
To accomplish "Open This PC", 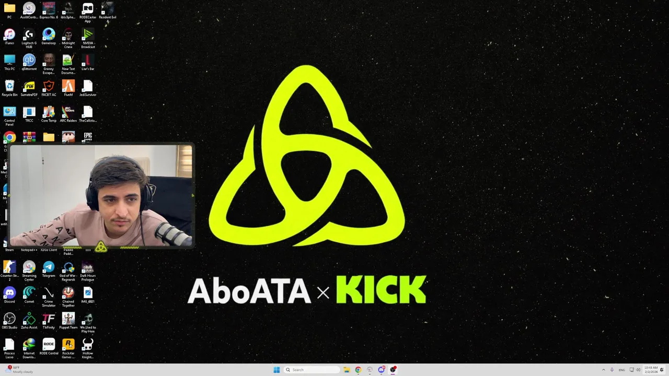I will point(9,62).
